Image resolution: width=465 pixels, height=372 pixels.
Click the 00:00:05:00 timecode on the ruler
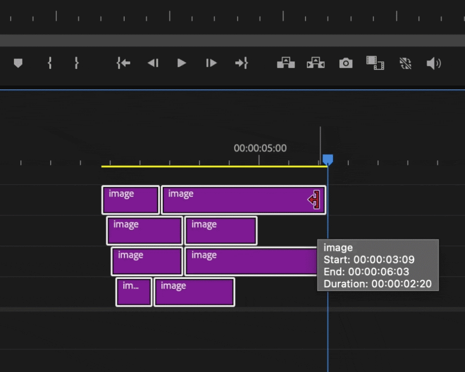pos(260,148)
